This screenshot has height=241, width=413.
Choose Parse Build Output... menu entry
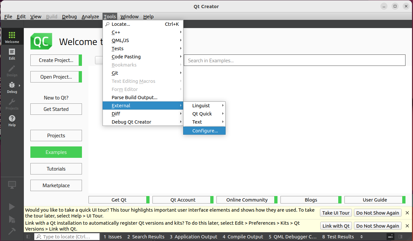[135, 98]
